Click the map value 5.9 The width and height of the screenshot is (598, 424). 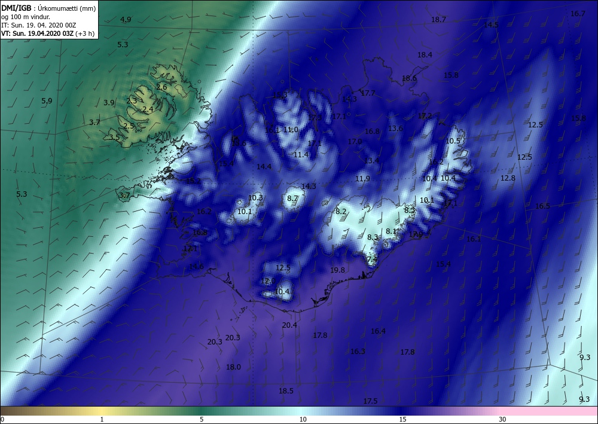point(47,101)
